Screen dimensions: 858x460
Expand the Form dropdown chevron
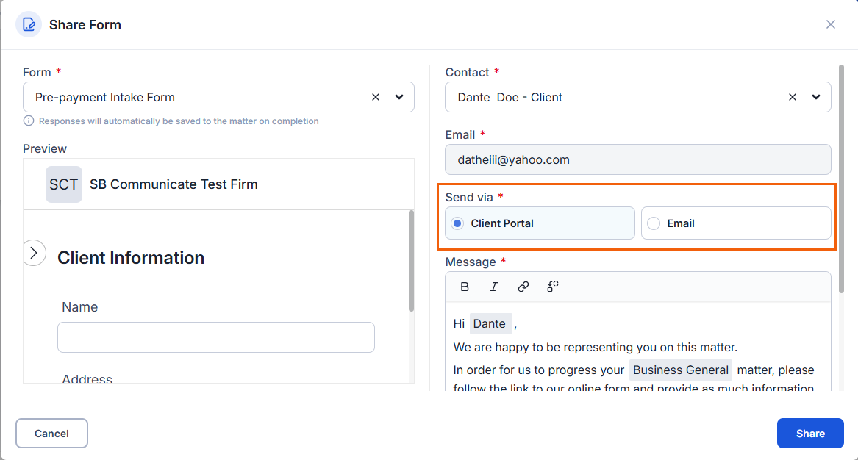click(x=399, y=97)
